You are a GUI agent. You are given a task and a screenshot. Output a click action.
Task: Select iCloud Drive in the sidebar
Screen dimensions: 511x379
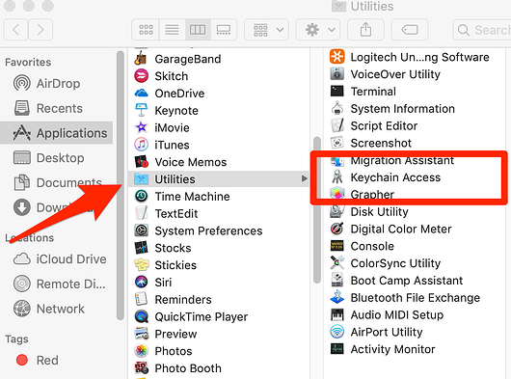point(60,259)
